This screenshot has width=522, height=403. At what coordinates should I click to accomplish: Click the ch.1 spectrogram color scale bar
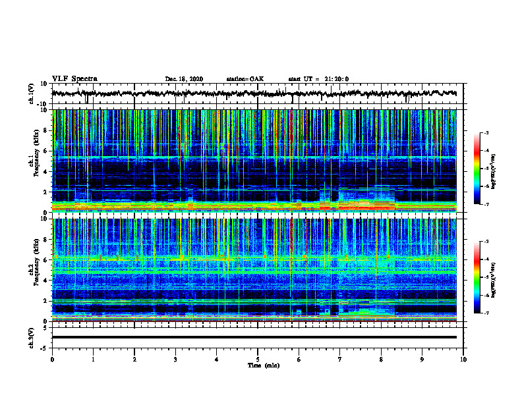(x=477, y=169)
